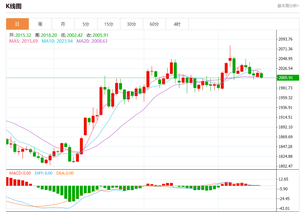The height and width of the screenshot is (212, 303).
Task: Click the 2026.54 price axis label
Action: point(285,68)
